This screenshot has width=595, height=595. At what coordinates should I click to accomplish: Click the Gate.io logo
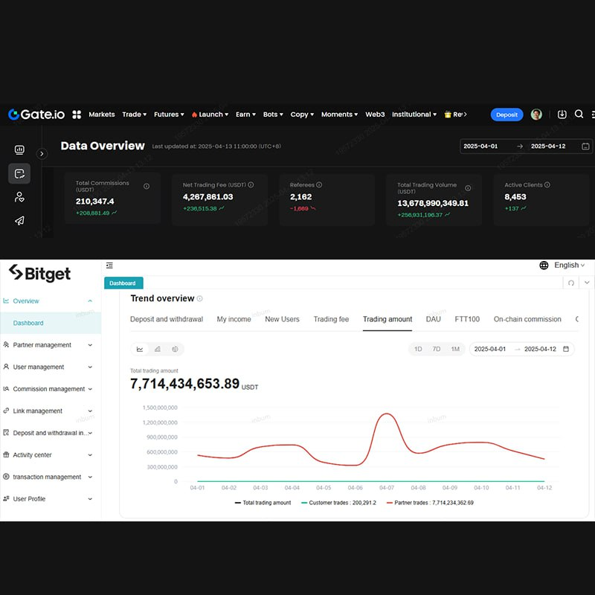36,115
